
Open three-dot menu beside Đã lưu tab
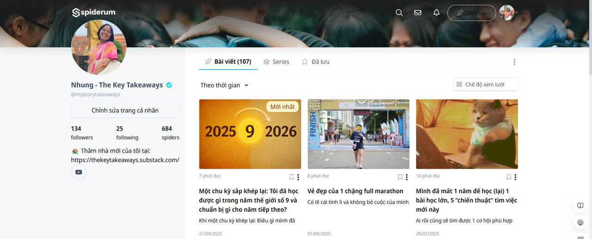514,62
